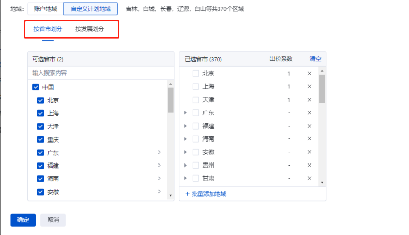
Task: Expand 贵州 triangle in selected list
Action: point(185,165)
